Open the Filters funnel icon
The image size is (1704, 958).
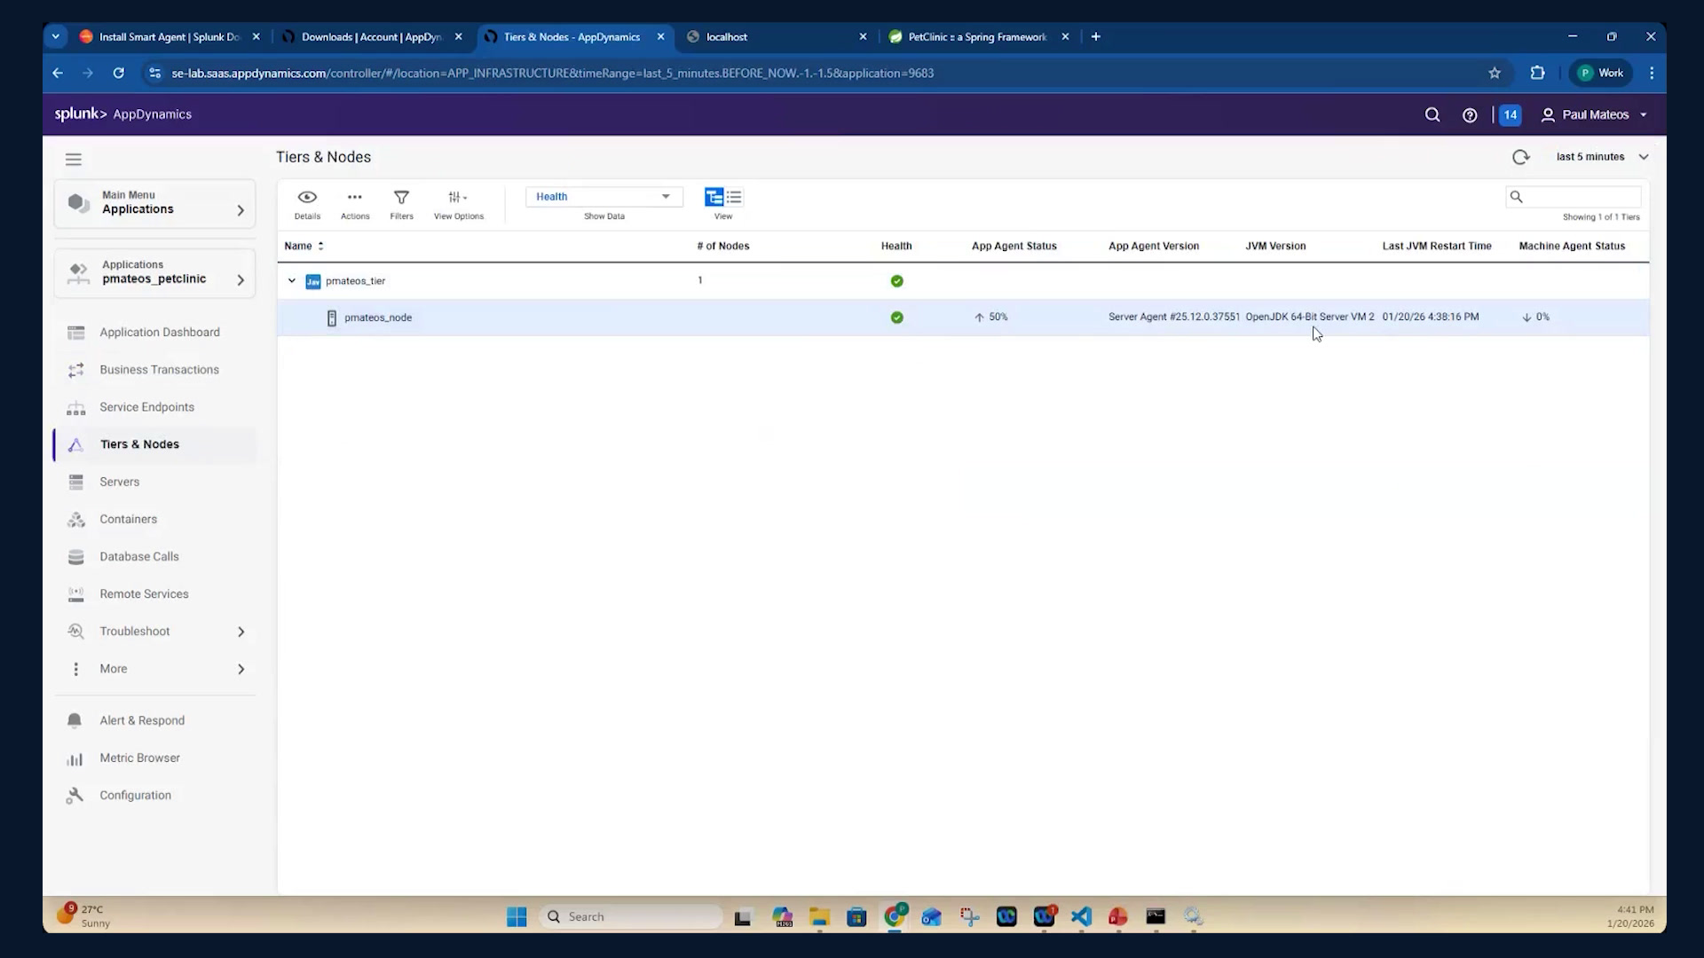pyautogui.click(x=401, y=197)
